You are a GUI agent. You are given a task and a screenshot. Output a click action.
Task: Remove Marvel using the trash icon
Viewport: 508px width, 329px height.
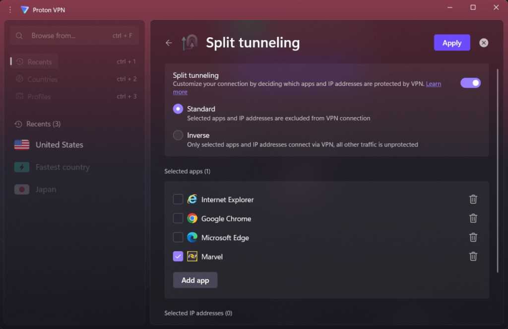point(473,257)
